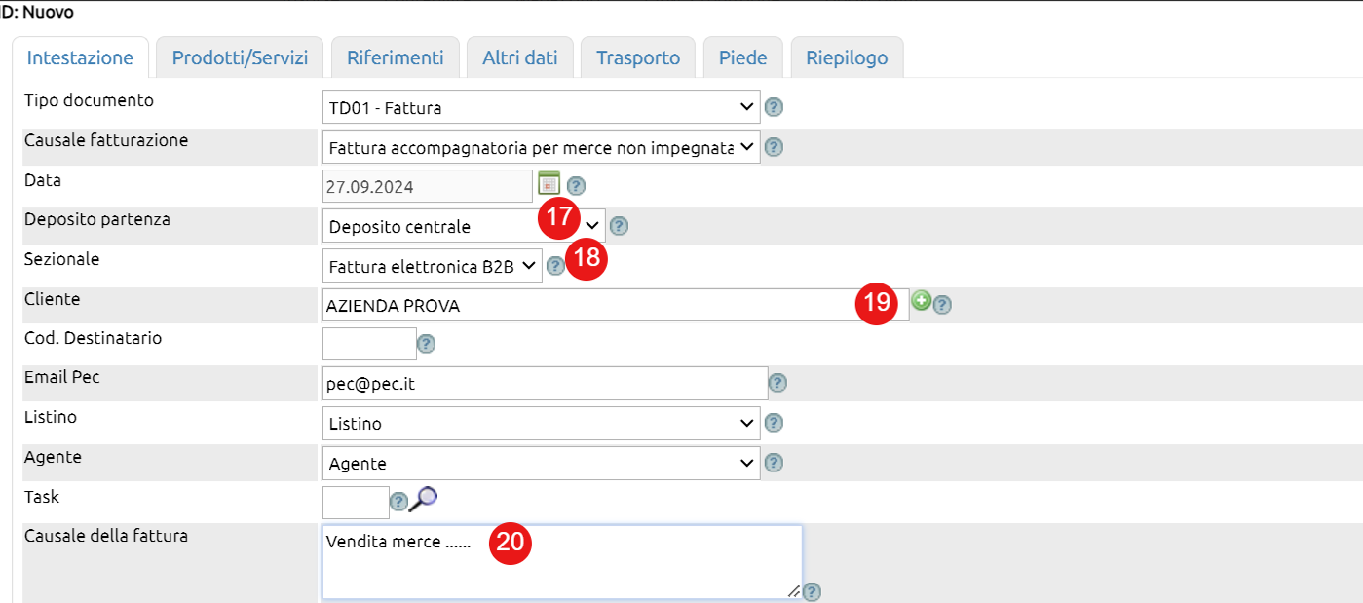The height and width of the screenshot is (603, 1363).
Task: Open the Causale fatturazione dropdown
Action: [542, 147]
